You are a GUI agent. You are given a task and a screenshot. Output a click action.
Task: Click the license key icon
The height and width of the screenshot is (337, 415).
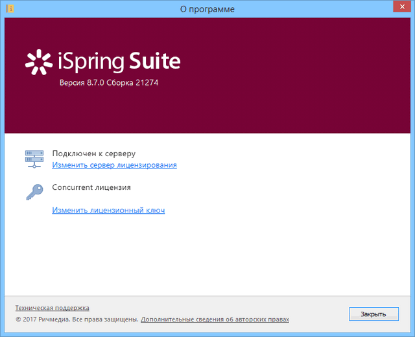pyautogui.click(x=33, y=192)
